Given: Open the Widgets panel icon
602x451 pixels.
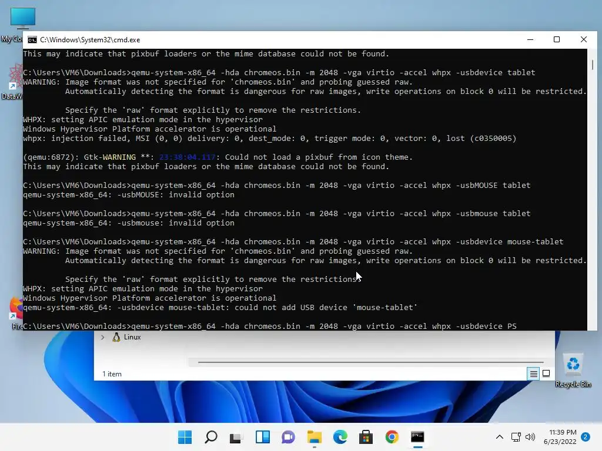Looking at the screenshot, I should point(263,437).
